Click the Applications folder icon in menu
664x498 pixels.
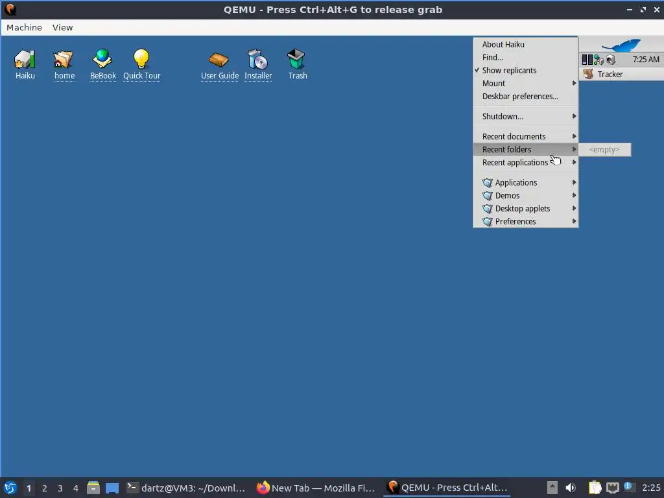click(488, 182)
